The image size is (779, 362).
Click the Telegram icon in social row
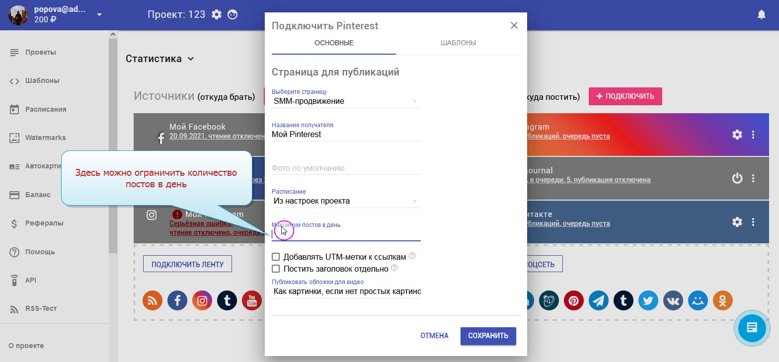[599, 300]
